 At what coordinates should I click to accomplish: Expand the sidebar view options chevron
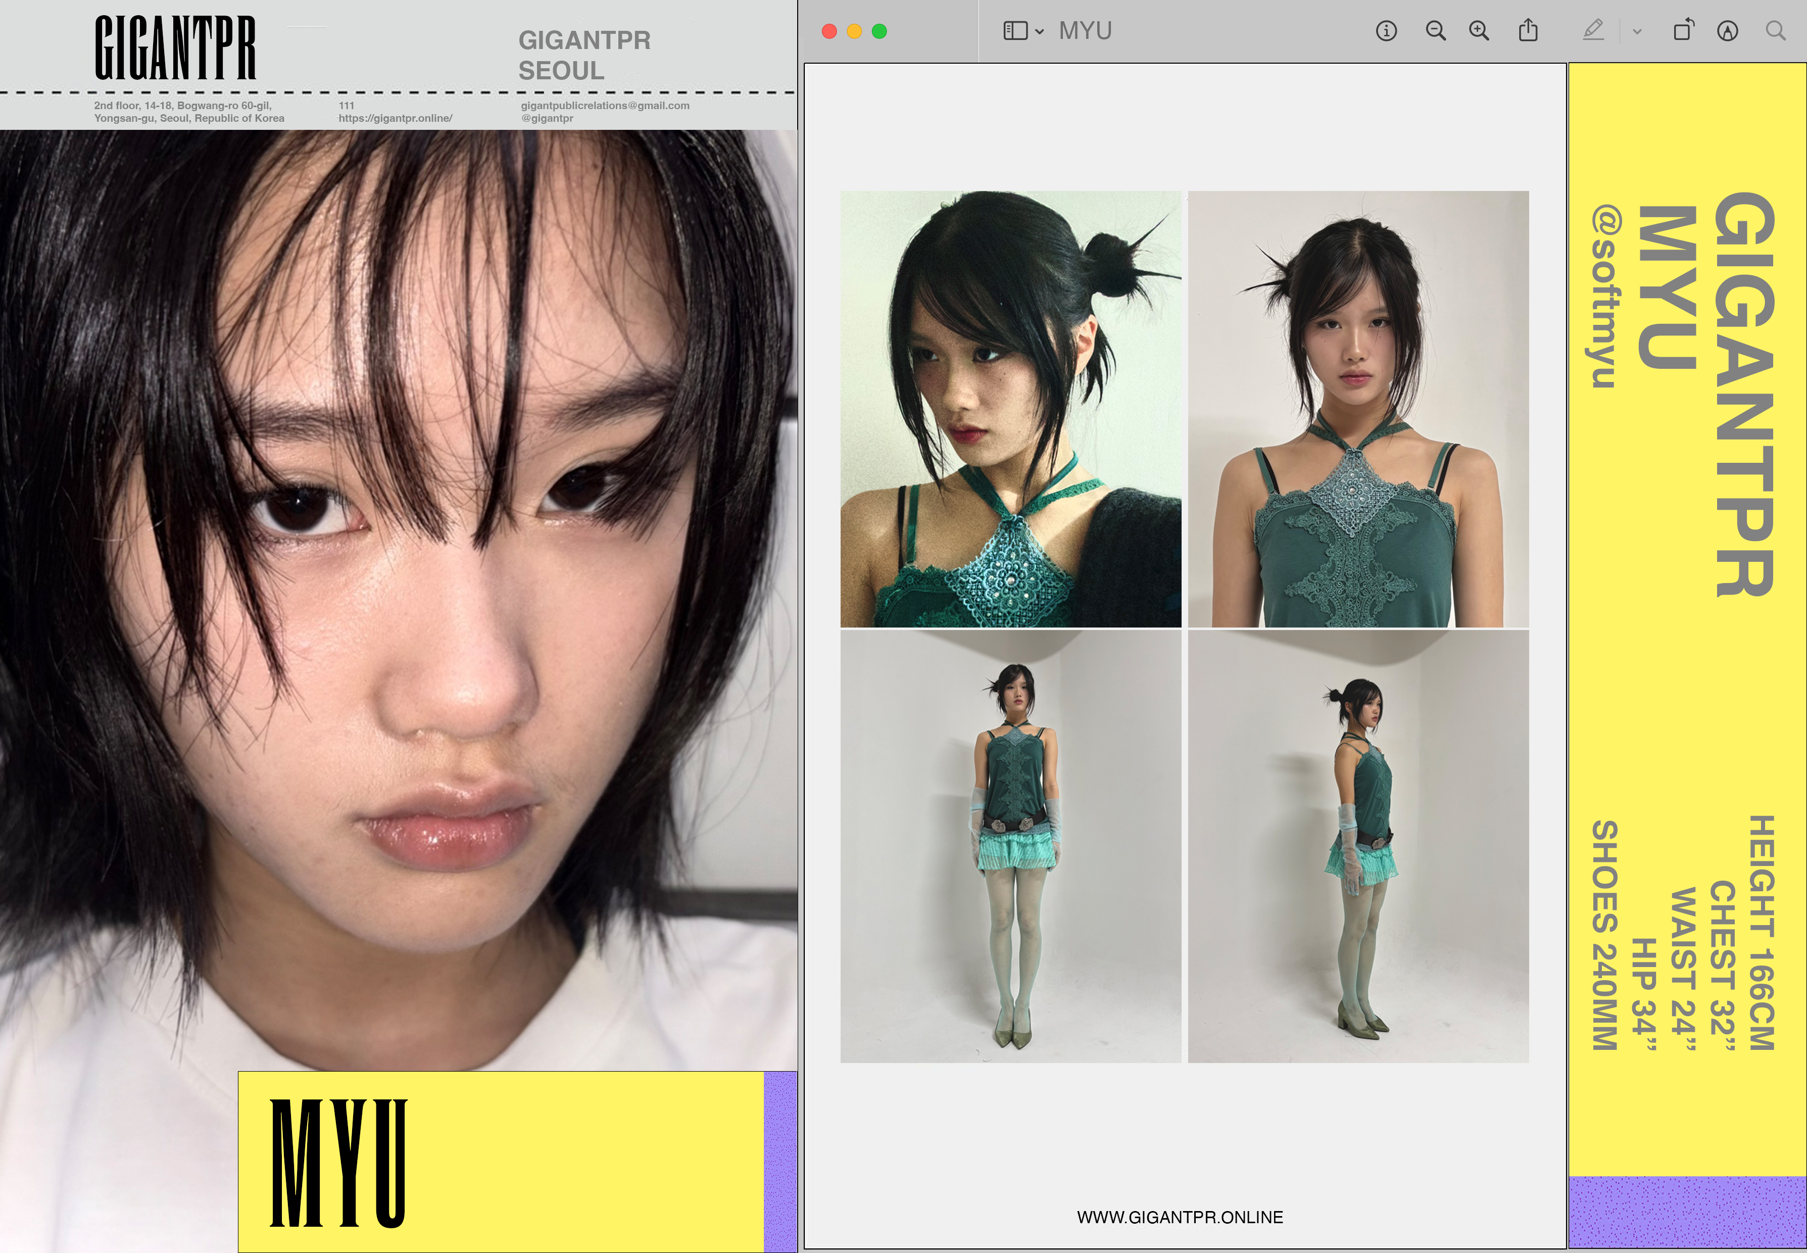point(1039,32)
